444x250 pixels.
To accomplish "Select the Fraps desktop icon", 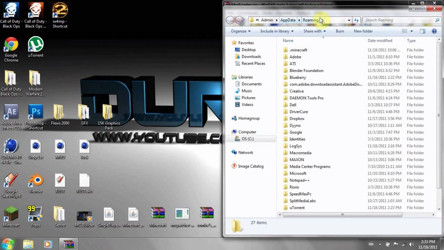I will 35,217.
